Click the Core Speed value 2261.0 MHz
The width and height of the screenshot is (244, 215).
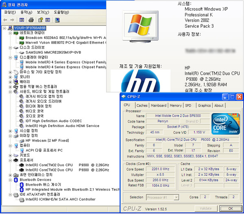pyautogui.click(x=161, y=169)
